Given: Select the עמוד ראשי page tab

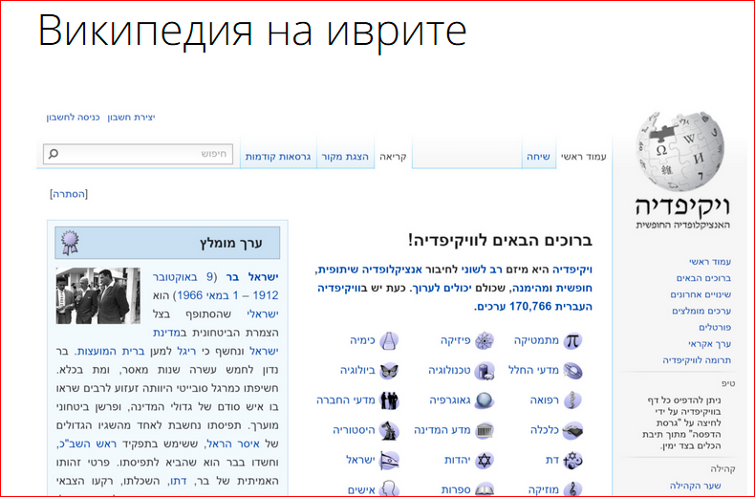Looking at the screenshot, I should [584, 157].
